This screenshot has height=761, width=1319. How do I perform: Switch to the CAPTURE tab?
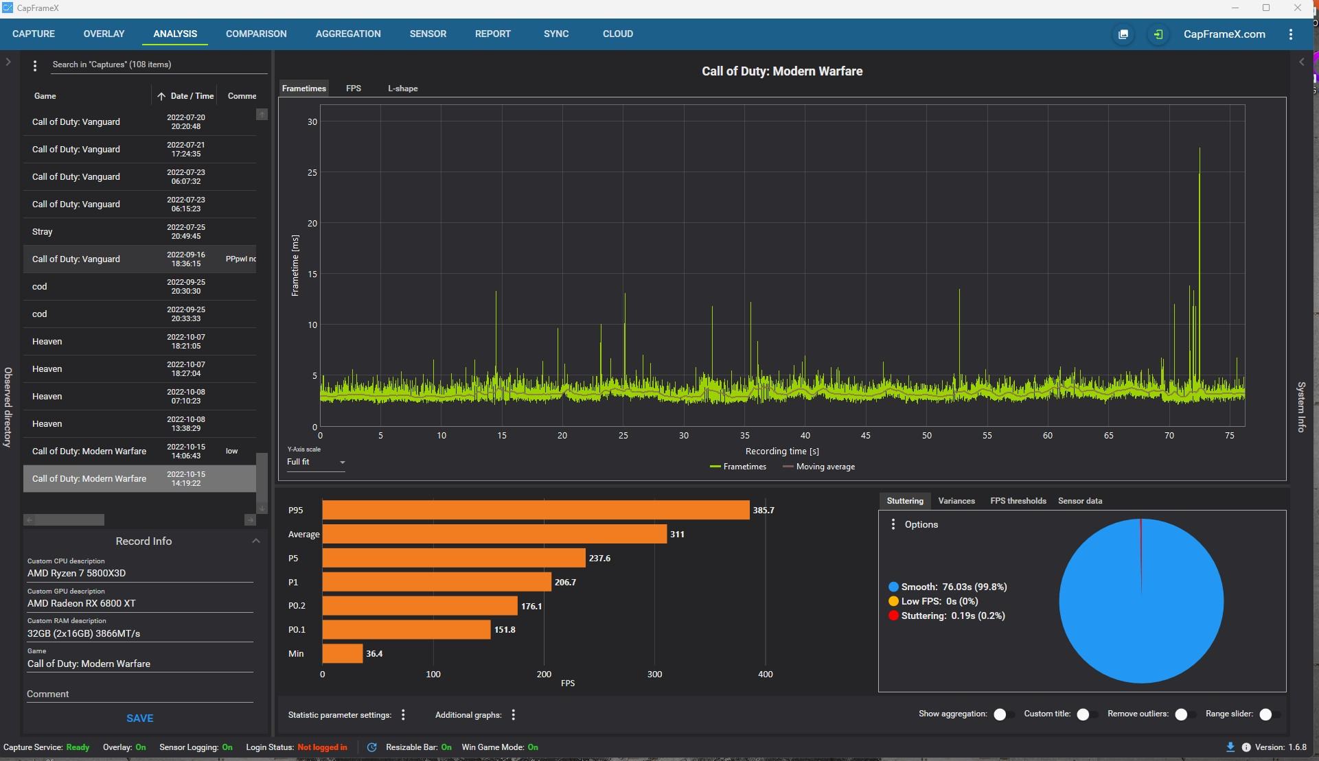pyautogui.click(x=34, y=34)
